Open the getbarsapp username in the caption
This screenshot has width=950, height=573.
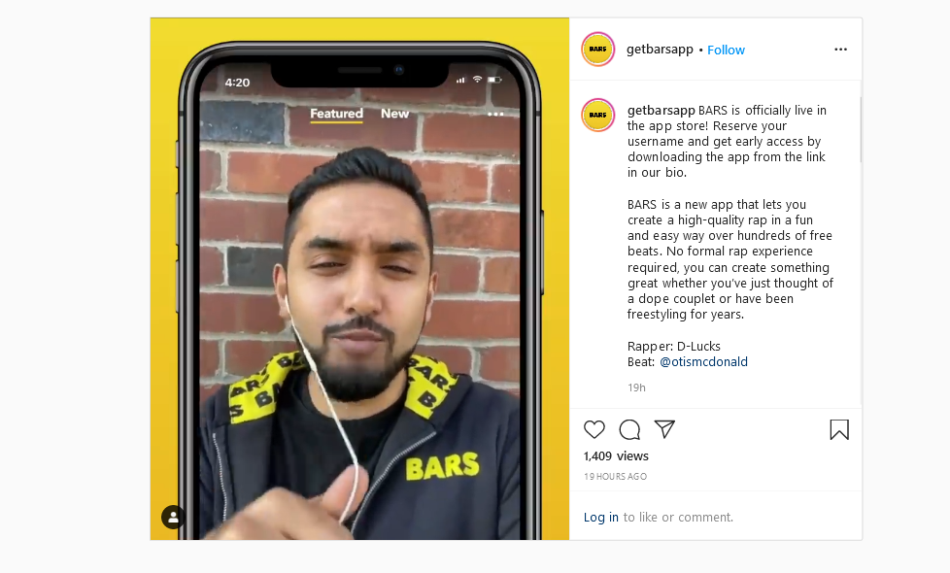(661, 111)
